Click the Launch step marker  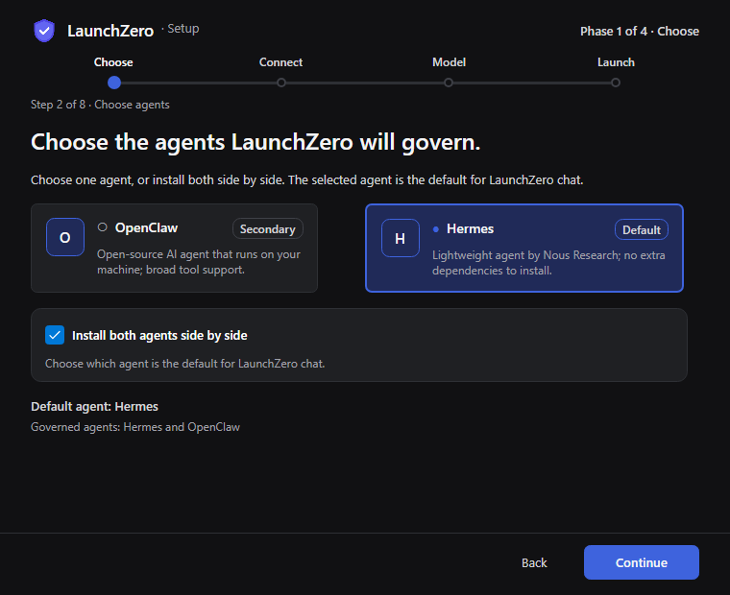click(616, 83)
